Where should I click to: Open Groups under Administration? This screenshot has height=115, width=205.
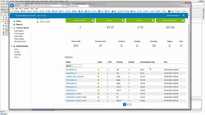(x=17, y=52)
